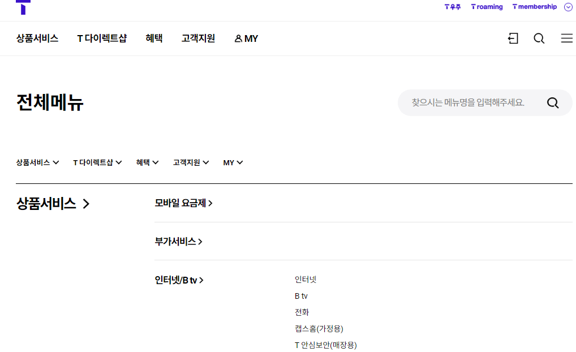Image resolution: width=576 pixels, height=352 pixels.
Task: Open T membership link
Action: (535, 7)
